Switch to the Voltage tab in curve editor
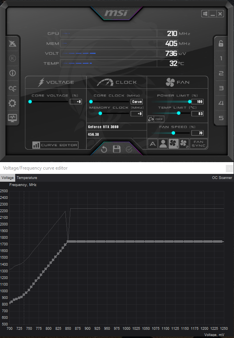The height and width of the screenshot is (338, 234). [7, 178]
